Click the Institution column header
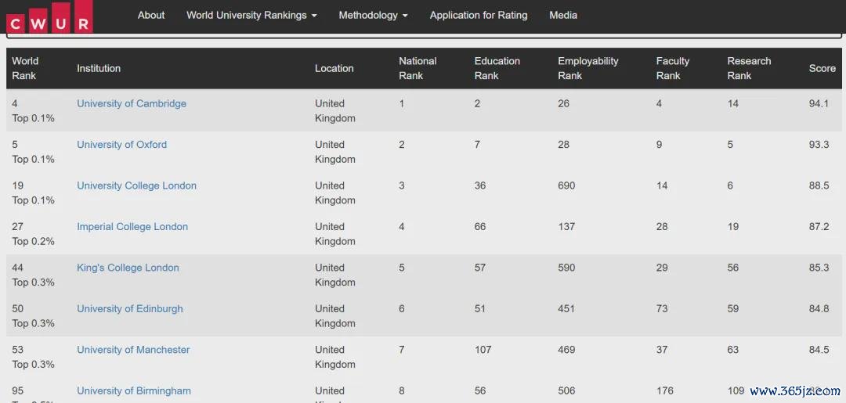This screenshot has height=403, width=846. 99,68
